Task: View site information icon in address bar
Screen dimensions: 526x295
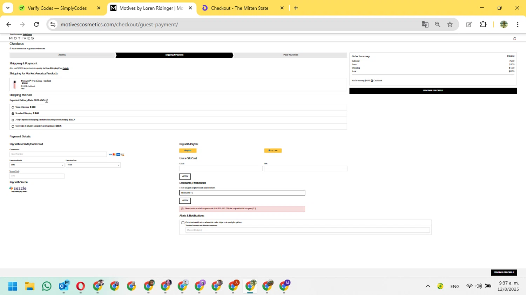Action: (x=53, y=24)
